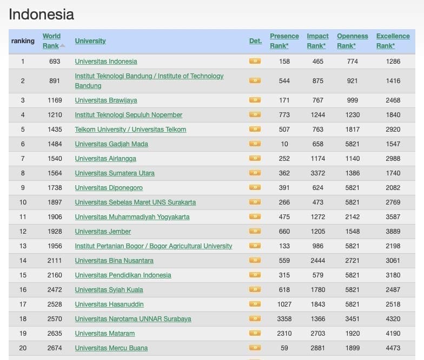
Task: Click details icon for Universitas Mercu Buana
Action: tap(255, 348)
